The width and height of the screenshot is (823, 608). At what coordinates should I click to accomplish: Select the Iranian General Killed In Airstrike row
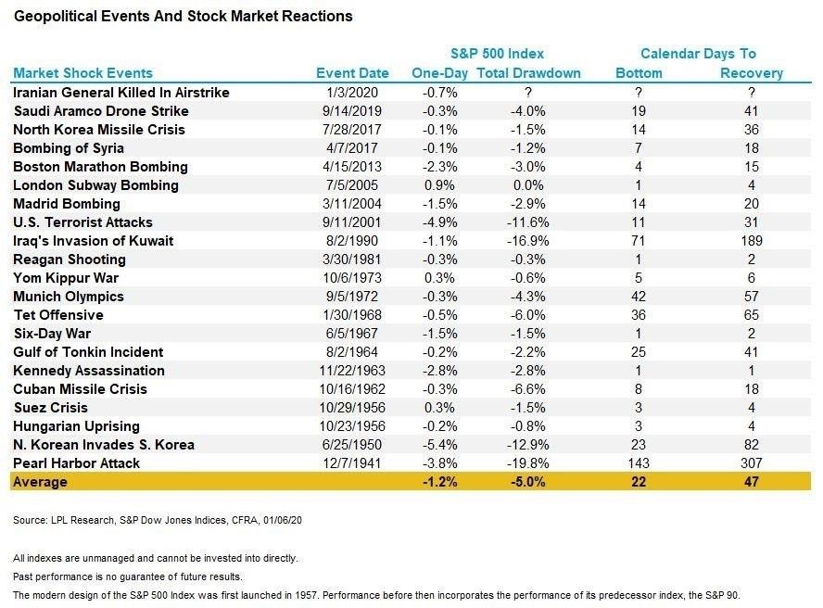[411, 93]
